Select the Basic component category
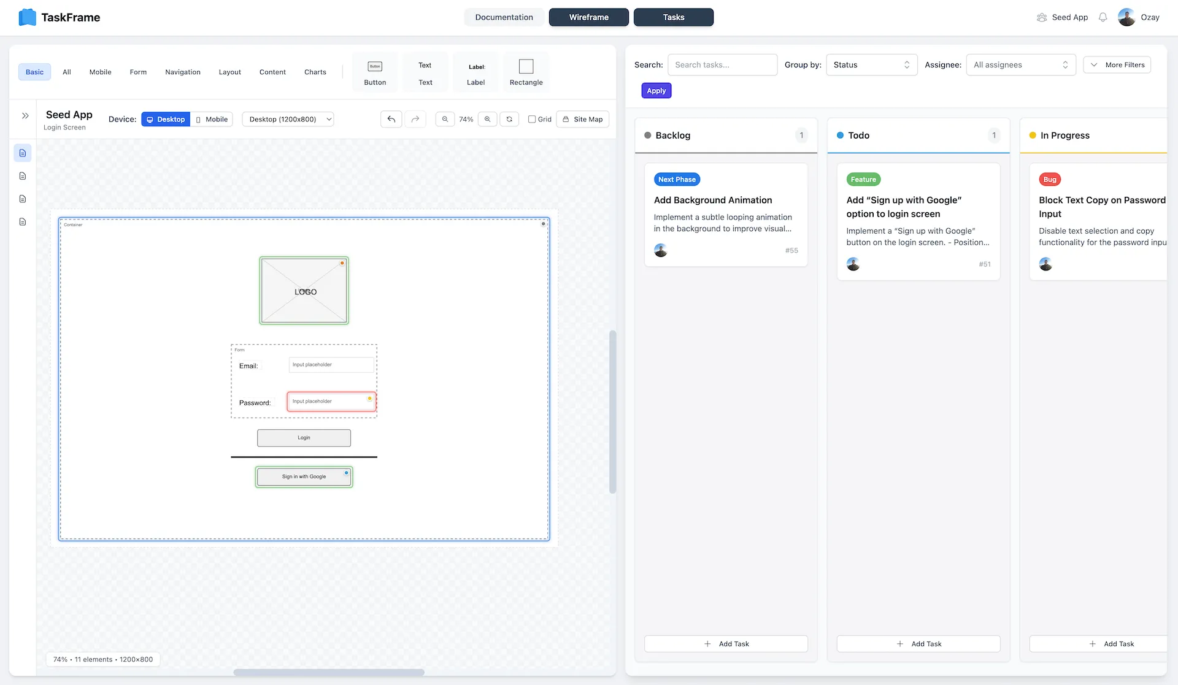 tap(34, 72)
